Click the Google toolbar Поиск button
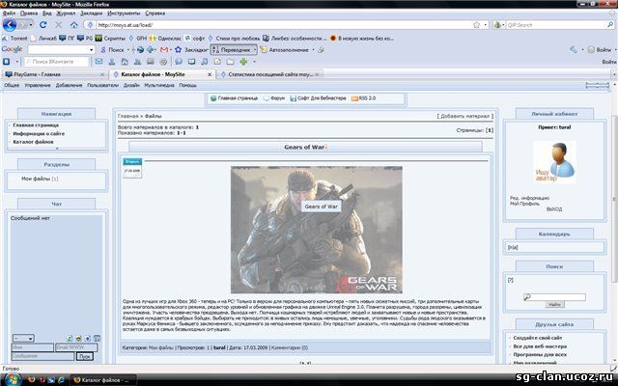The image size is (618, 386). (x=112, y=49)
